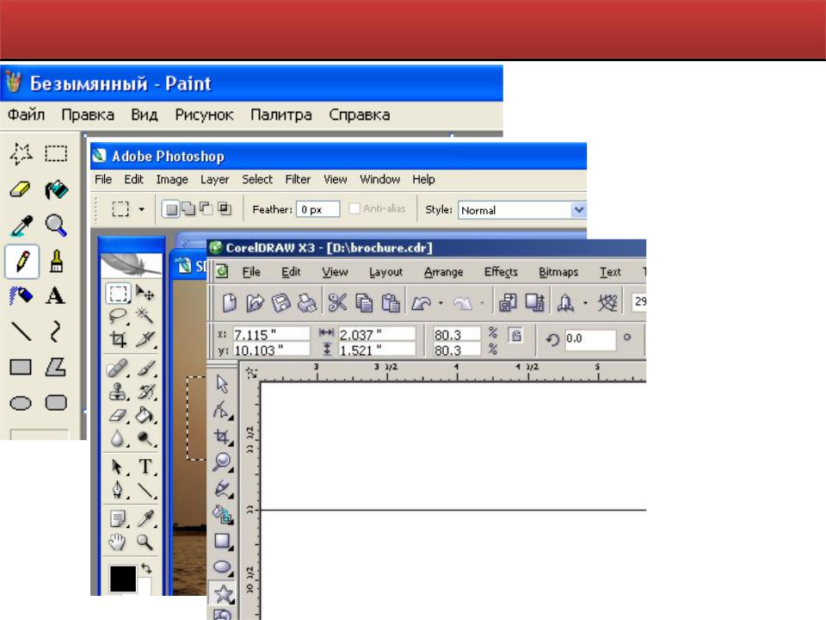Swap Photoshop's foreground and background colors
826x620 pixels.
click(146, 568)
